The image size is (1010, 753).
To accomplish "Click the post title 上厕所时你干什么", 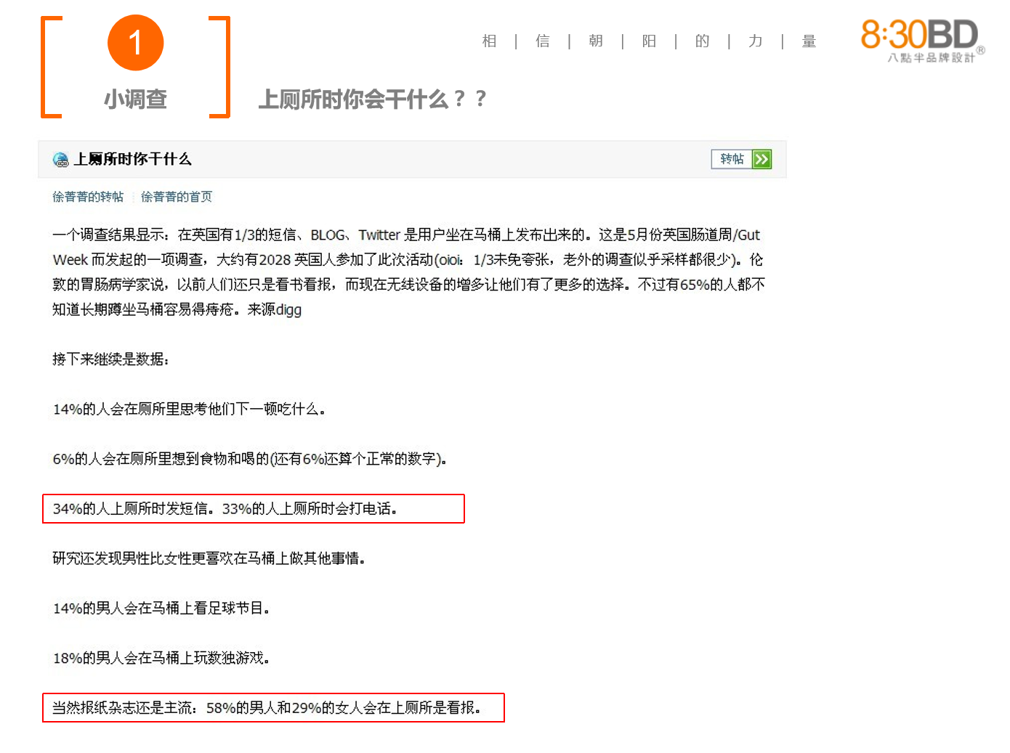I will (133, 159).
